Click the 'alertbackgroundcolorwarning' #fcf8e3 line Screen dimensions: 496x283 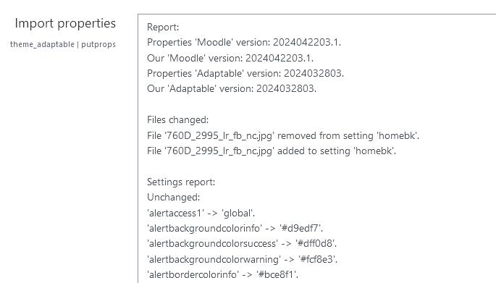coord(242,259)
